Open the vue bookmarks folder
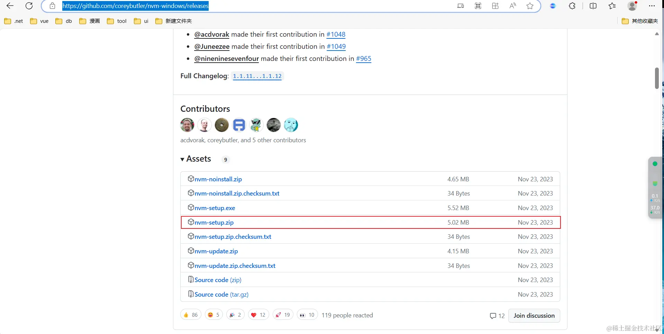The image size is (664, 334). click(39, 21)
